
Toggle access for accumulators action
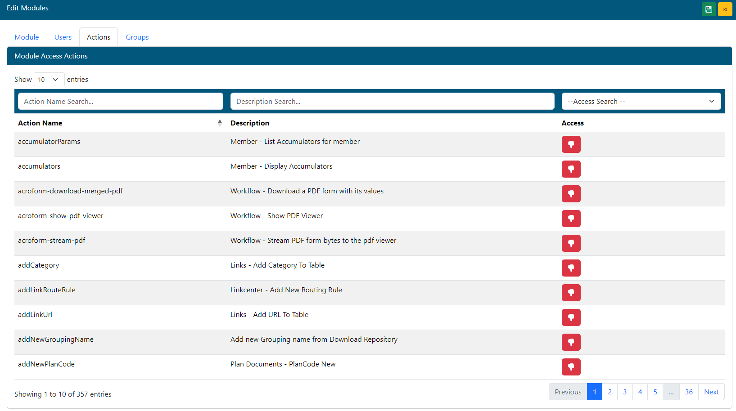pyautogui.click(x=571, y=169)
